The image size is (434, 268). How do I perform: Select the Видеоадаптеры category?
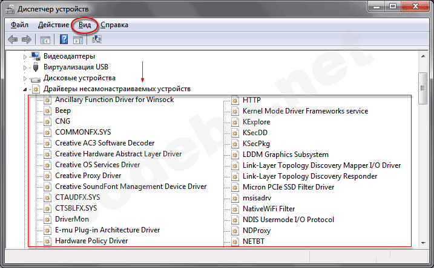click(69, 56)
